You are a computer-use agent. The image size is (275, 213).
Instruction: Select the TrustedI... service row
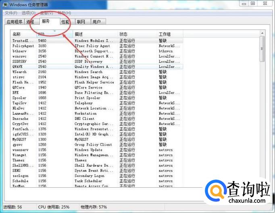(x=97, y=41)
